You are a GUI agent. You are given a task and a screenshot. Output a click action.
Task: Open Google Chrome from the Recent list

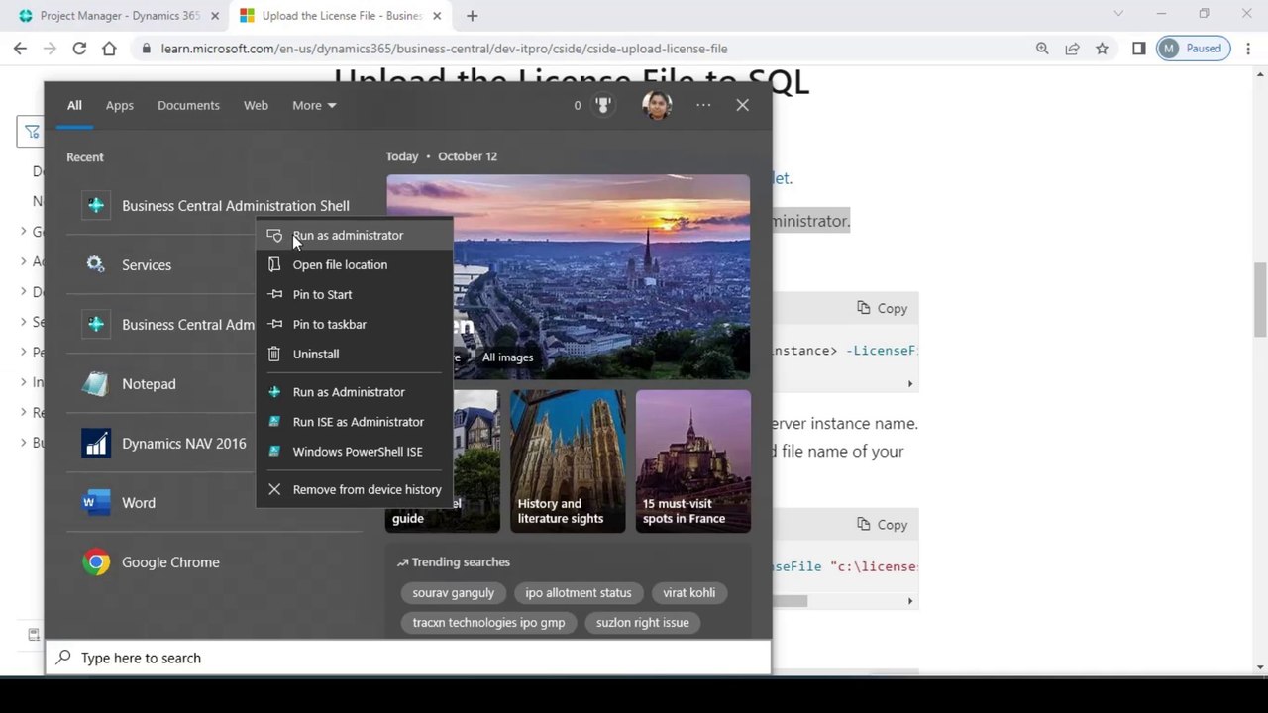(214, 562)
